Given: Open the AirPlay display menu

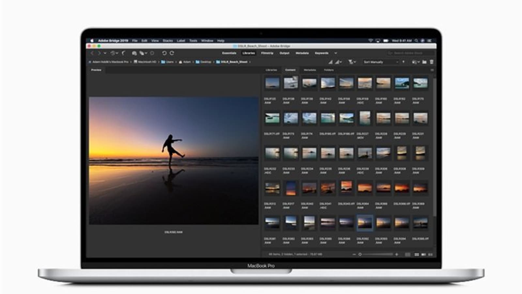Looking at the screenshot, I should 378,41.
